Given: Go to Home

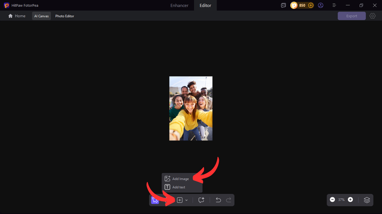Looking at the screenshot, I should (17, 16).
